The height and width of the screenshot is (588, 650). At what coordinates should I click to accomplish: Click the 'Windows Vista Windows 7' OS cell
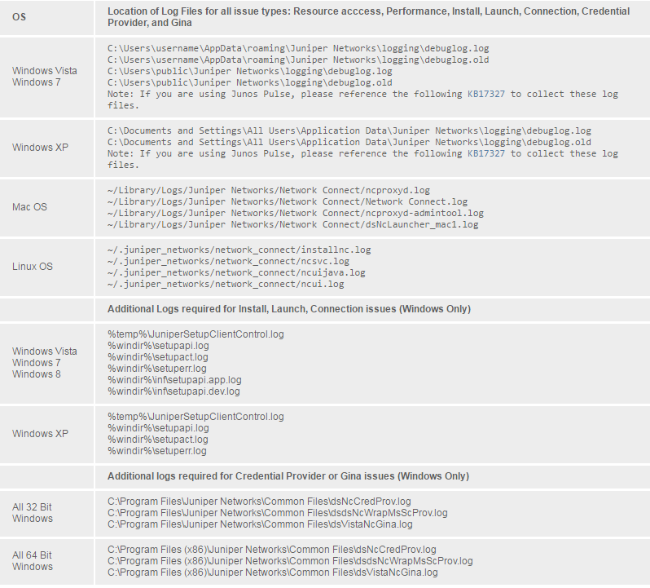pos(47,77)
